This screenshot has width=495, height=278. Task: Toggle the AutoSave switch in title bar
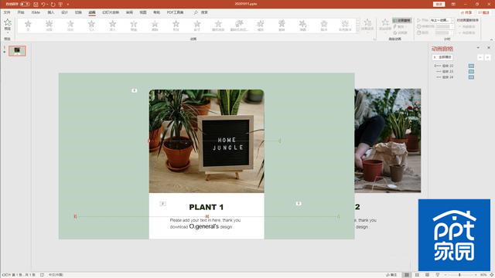[x=25, y=4]
